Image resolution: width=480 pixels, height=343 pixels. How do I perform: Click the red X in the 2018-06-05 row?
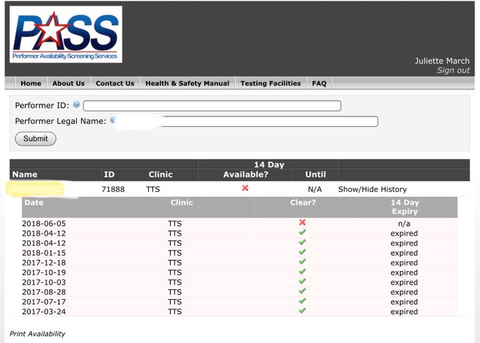pos(302,222)
